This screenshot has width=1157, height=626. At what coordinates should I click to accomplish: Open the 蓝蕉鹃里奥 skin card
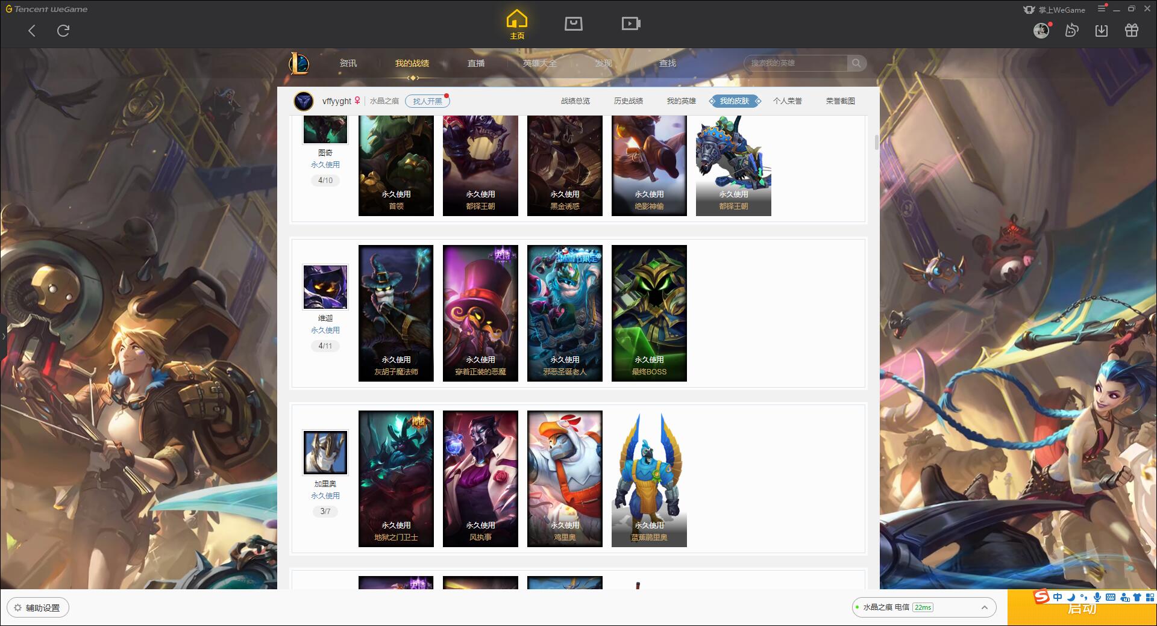click(649, 479)
